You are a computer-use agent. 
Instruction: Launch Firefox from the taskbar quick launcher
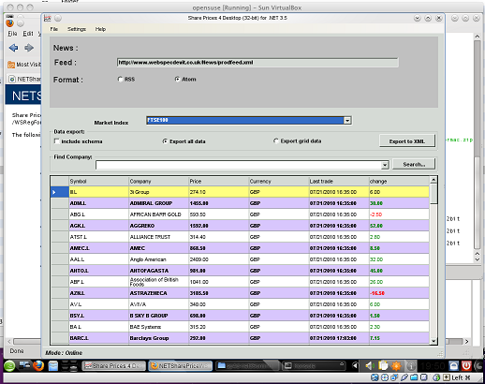[38, 365]
